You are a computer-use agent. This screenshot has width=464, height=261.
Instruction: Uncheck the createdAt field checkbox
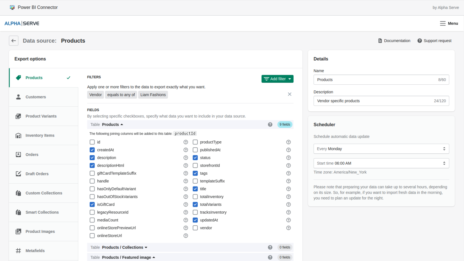pos(92,150)
